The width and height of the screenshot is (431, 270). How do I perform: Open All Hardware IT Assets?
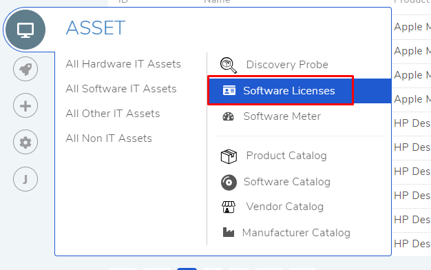point(123,64)
